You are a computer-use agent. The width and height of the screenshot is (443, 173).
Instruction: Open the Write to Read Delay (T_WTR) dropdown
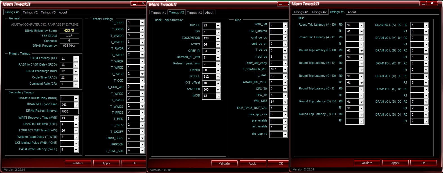tap(76, 137)
